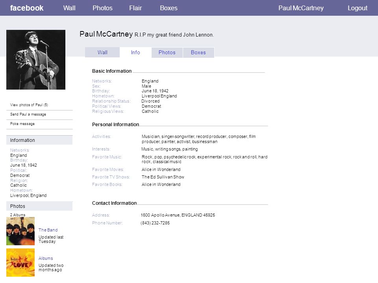The width and height of the screenshot is (378, 283).
Task: Click Send Paul a message
Action: tap(28, 114)
